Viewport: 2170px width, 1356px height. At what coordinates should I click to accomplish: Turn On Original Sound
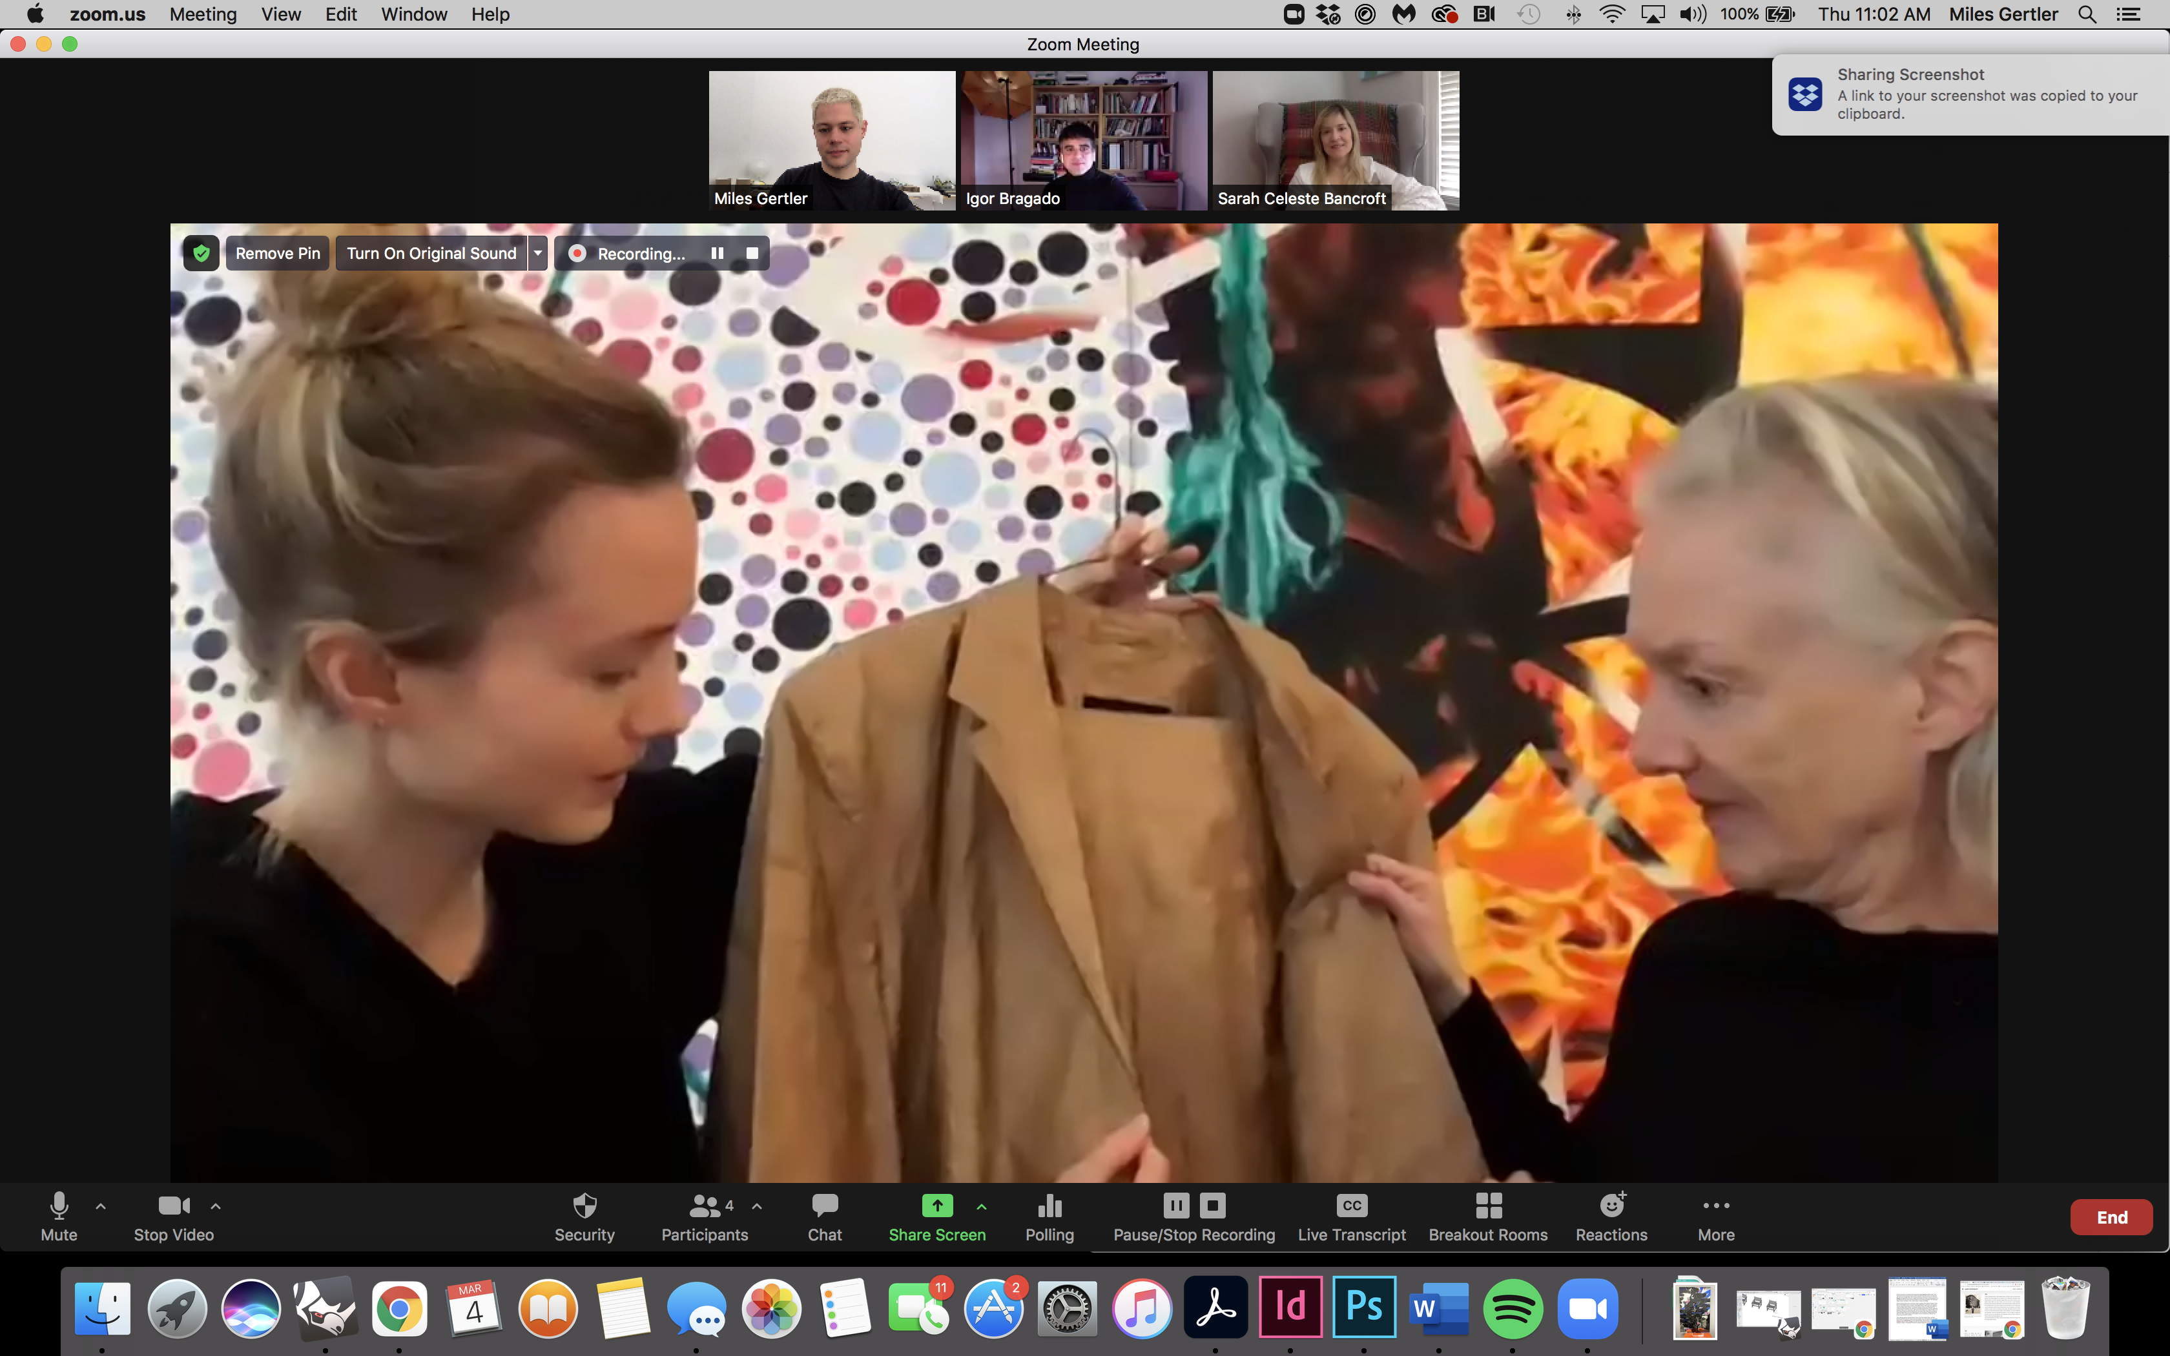click(431, 254)
